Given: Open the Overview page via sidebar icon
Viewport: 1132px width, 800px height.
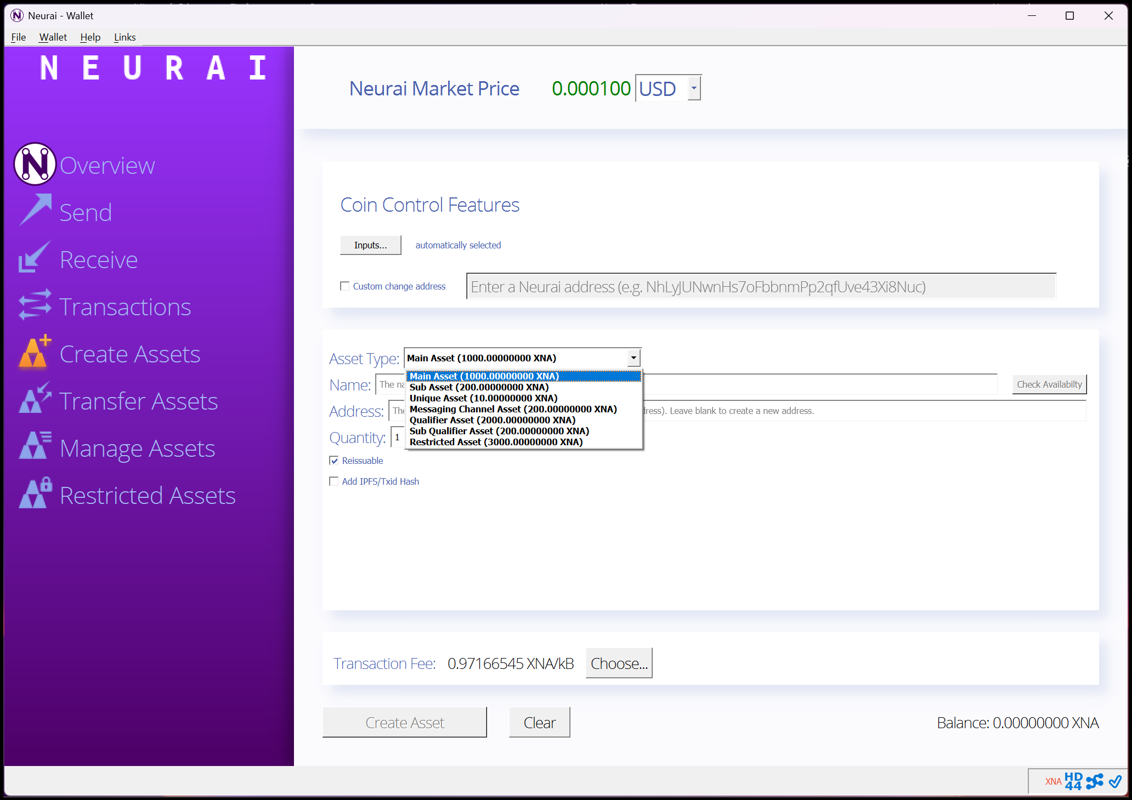Looking at the screenshot, I should [x=34, y=164].
